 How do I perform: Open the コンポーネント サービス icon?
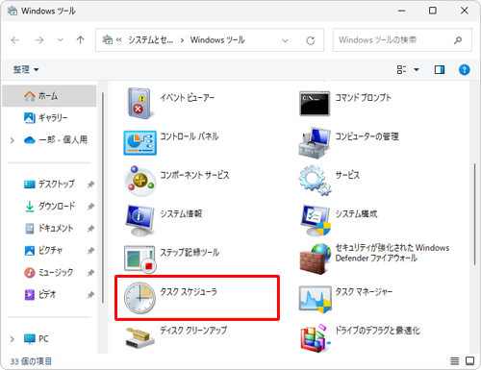coord(139,182)
